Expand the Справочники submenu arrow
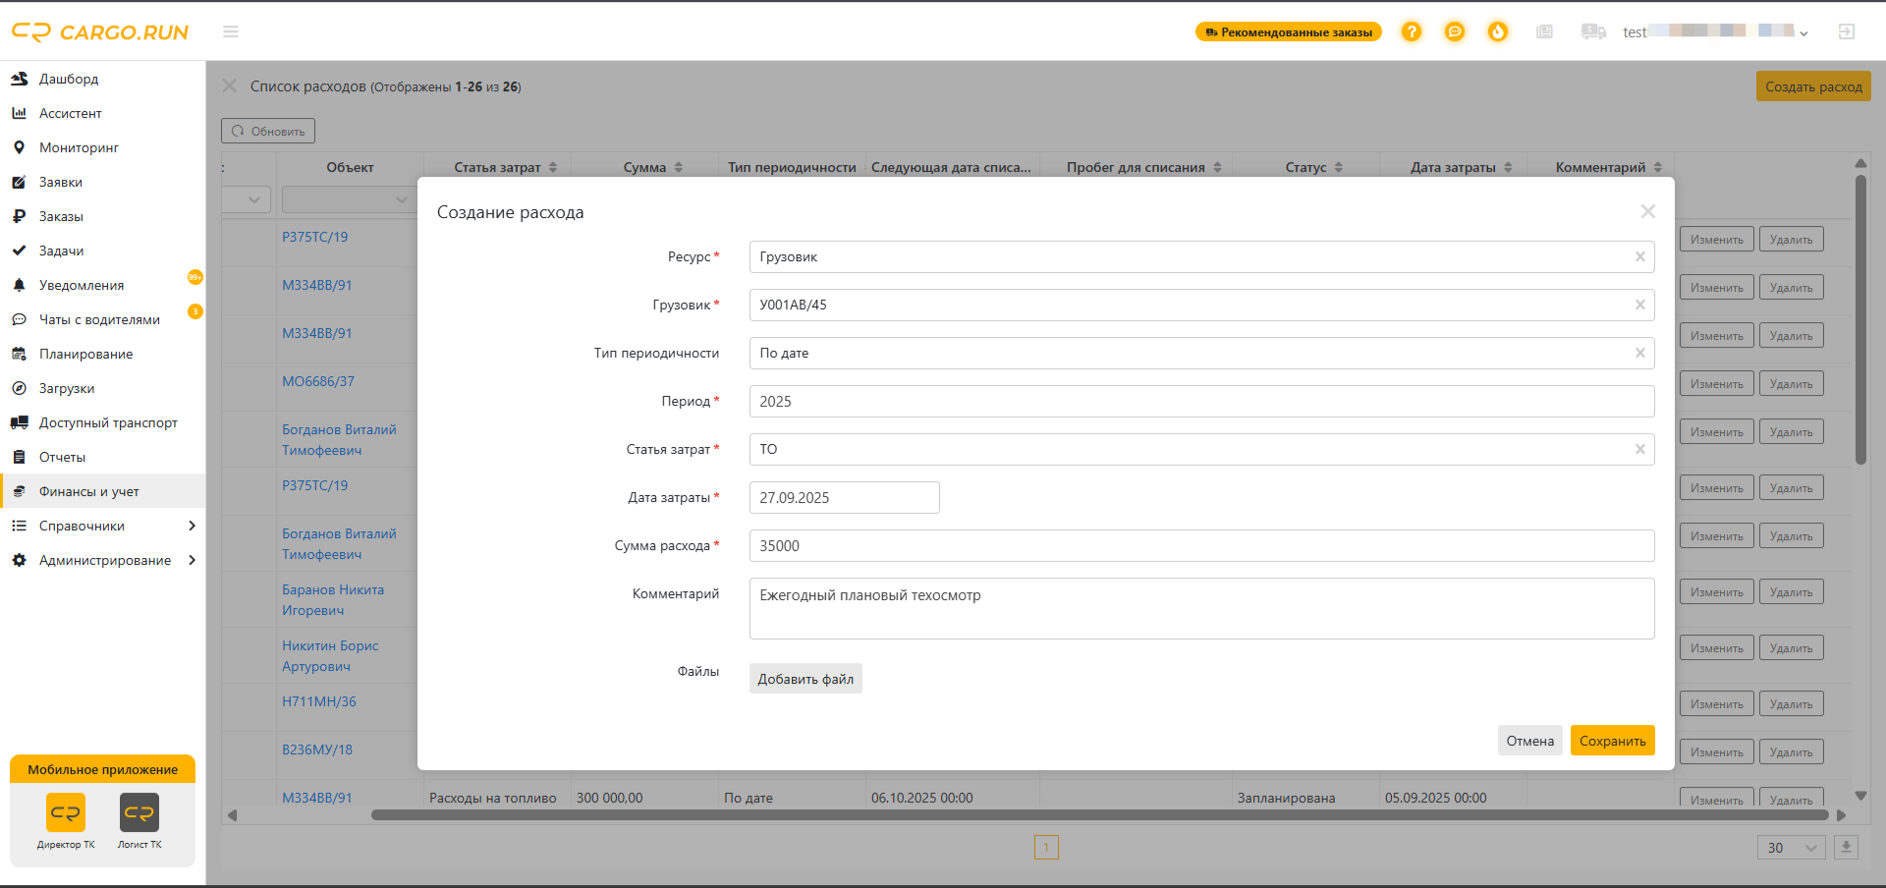The image size is (1886, 888). point(192,526)
